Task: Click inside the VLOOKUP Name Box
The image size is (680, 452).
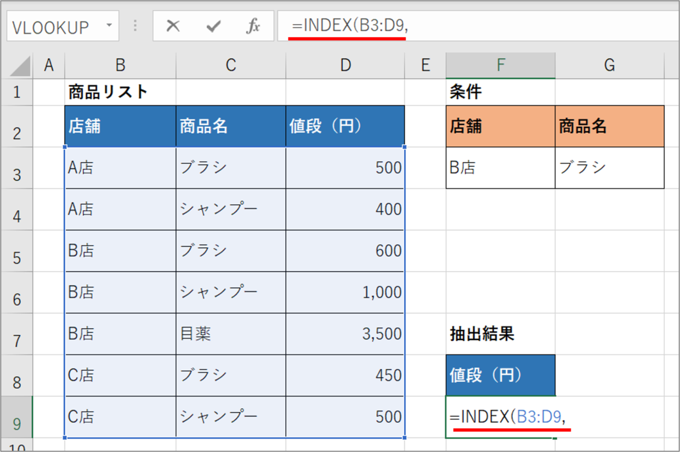Action: (x=52, y=26)
